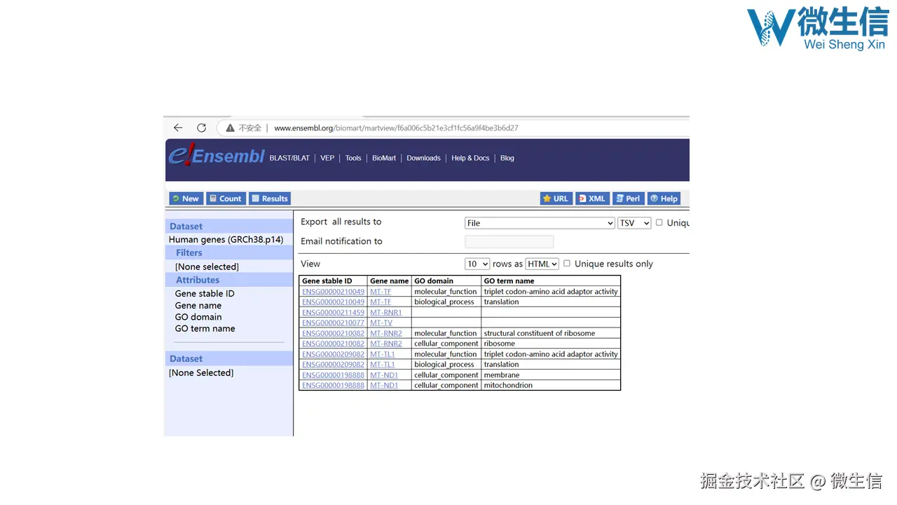Select the second Dataset heading in sidebar
The width and height of the screenshot is (897, 505).
point(186,358)
